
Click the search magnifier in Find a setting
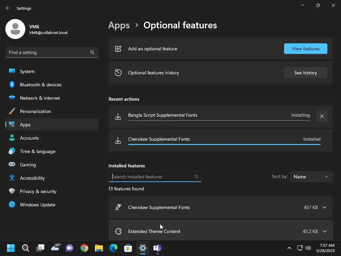92,52
